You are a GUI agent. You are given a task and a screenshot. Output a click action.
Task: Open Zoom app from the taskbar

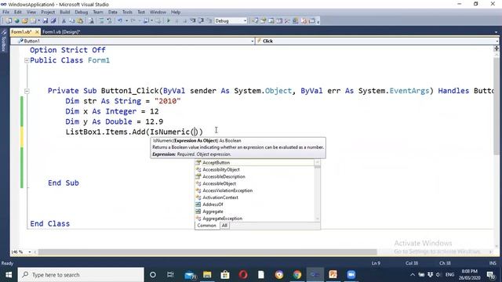351,275
